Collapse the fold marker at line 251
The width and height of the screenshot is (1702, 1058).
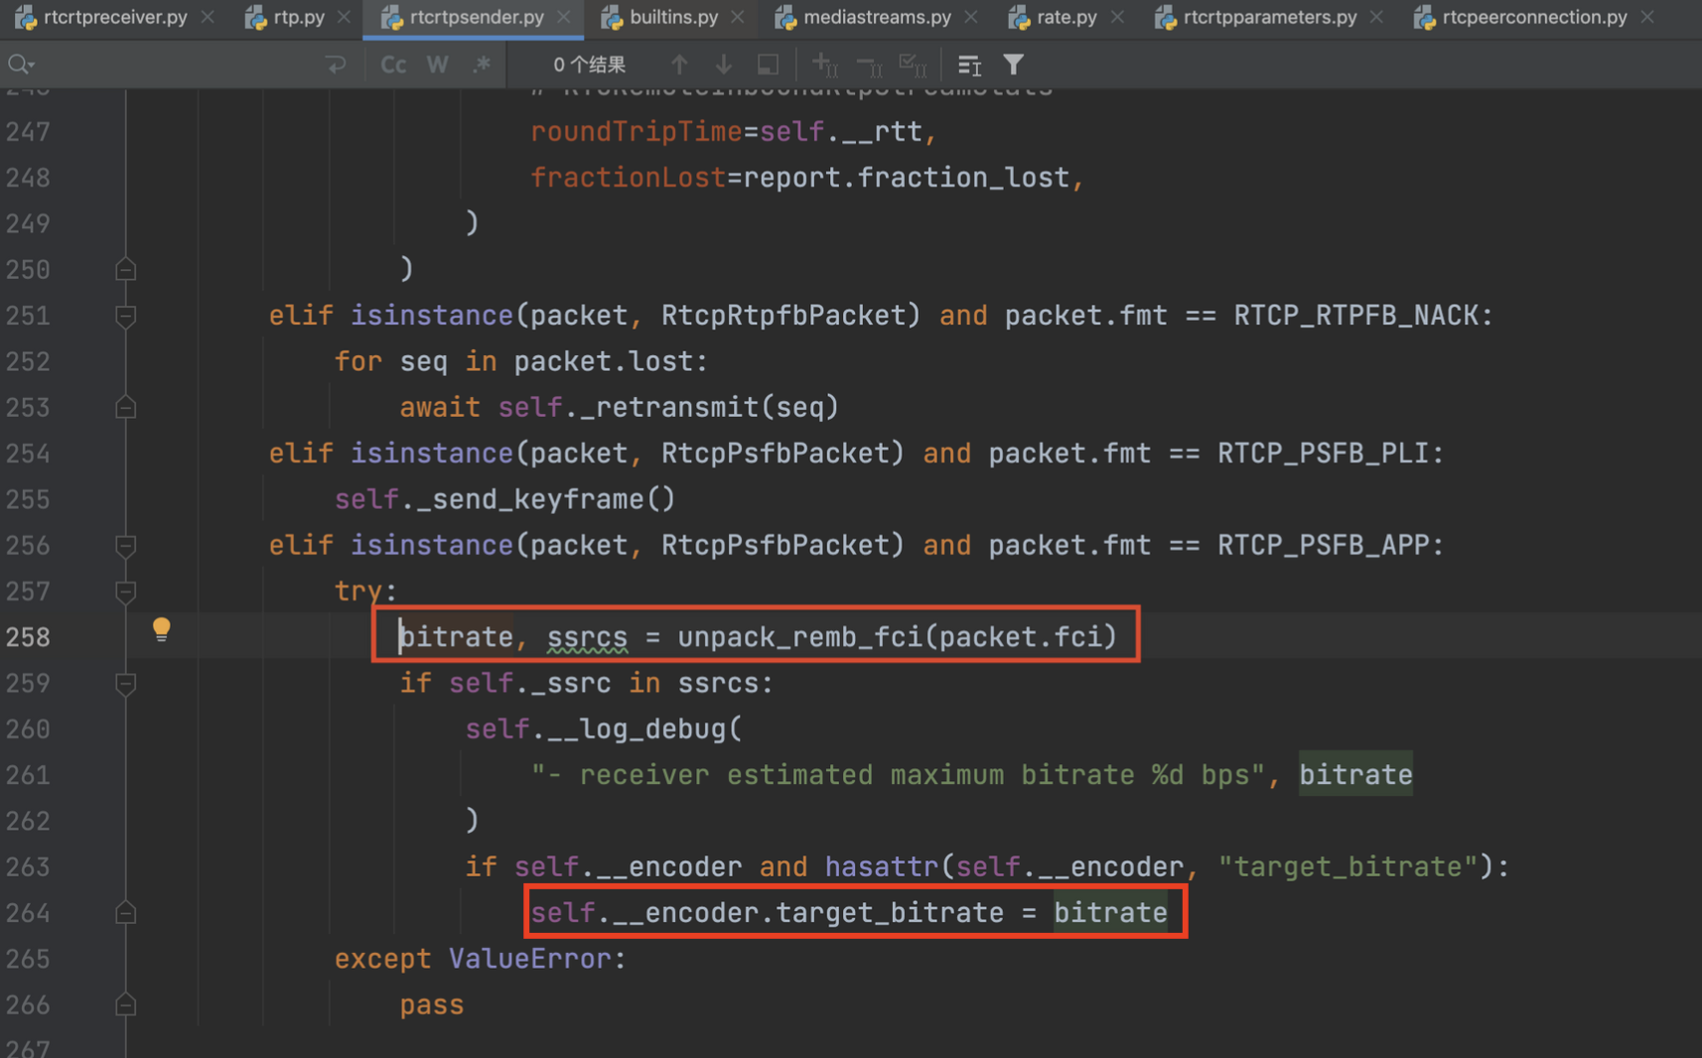(x=125, y=317)
